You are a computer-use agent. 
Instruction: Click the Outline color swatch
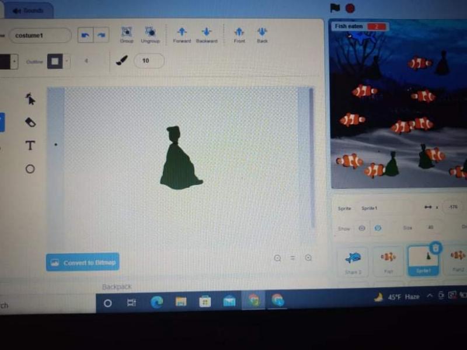55,61
